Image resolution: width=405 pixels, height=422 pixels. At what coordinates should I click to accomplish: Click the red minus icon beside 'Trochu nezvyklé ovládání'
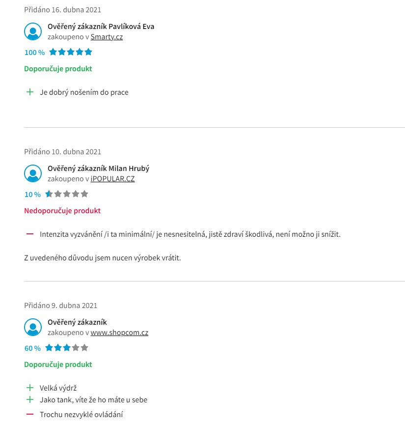(x=30, y=414)
